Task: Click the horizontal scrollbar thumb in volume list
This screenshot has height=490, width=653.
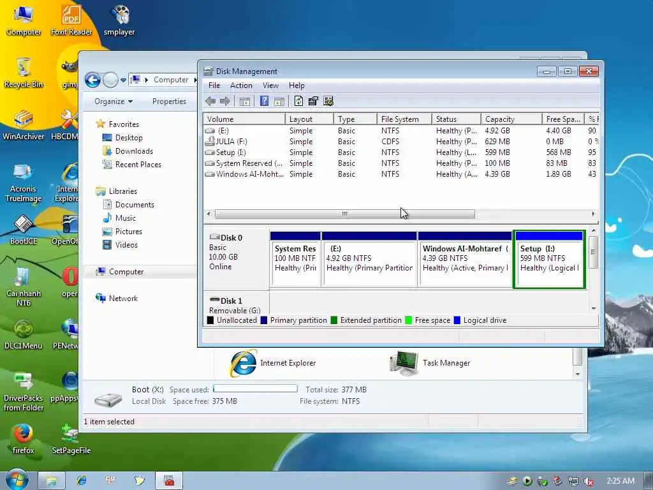Action: tap(345, 214)
